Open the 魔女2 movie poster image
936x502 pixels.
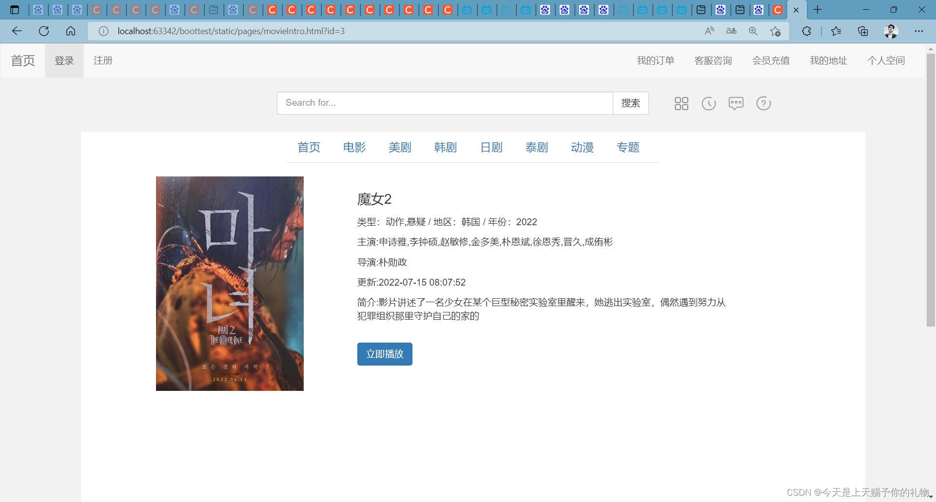(230, 284)
